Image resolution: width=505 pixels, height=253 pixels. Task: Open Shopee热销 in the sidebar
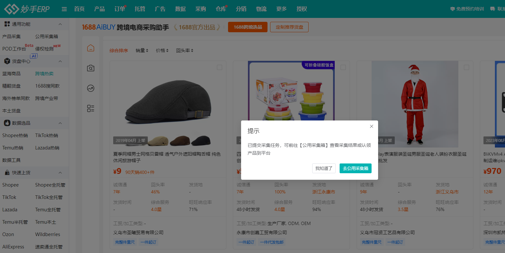pyautogui.click(x=15, y=135)
